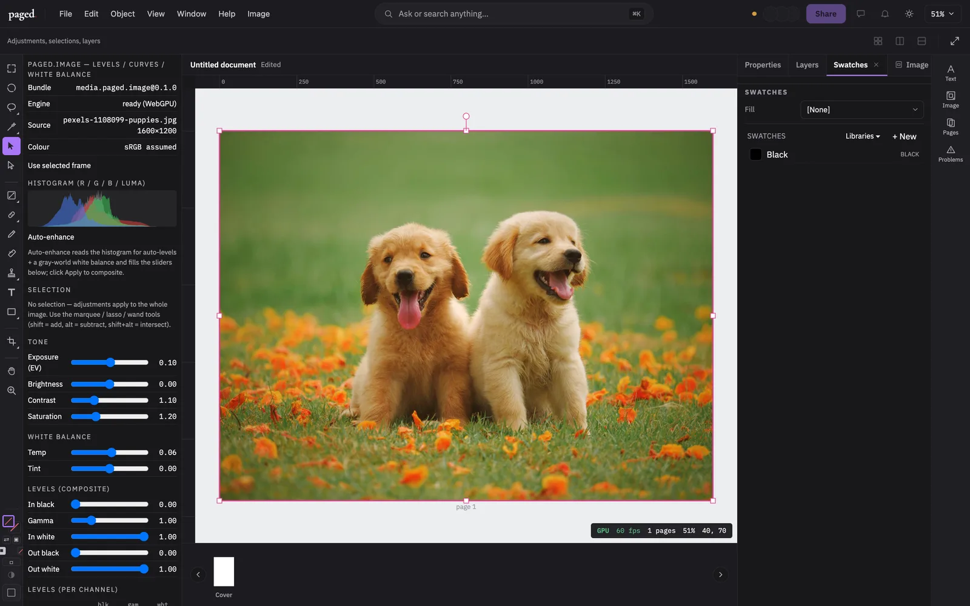Switch to split-column layout view
Screen dimensions: 970x606
900,41
